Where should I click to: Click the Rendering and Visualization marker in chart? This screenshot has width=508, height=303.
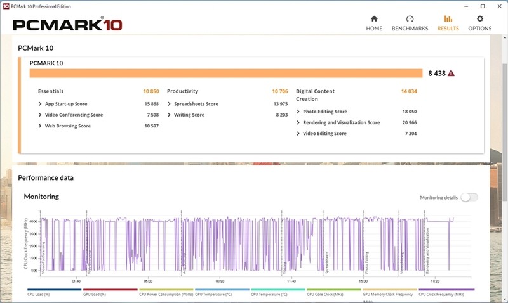tap(427, 250)
